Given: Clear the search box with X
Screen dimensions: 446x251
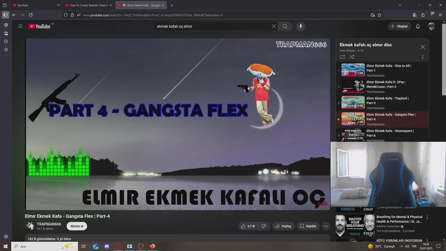Looking at the screenshot, I should tap(274, 26).
